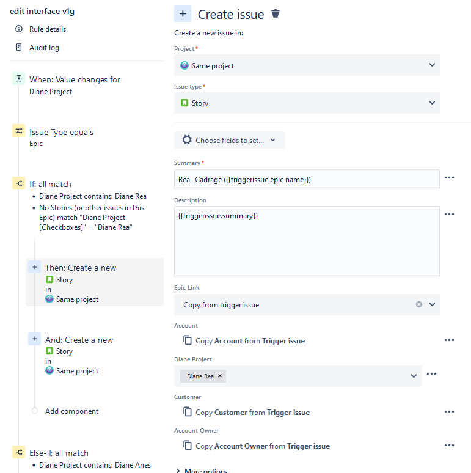Click Copy Account from Trigger issue
This screenshot has width=471, height=473.
[250, 341]
